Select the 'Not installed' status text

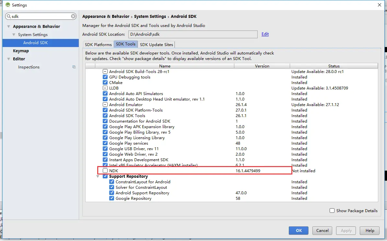304,171
